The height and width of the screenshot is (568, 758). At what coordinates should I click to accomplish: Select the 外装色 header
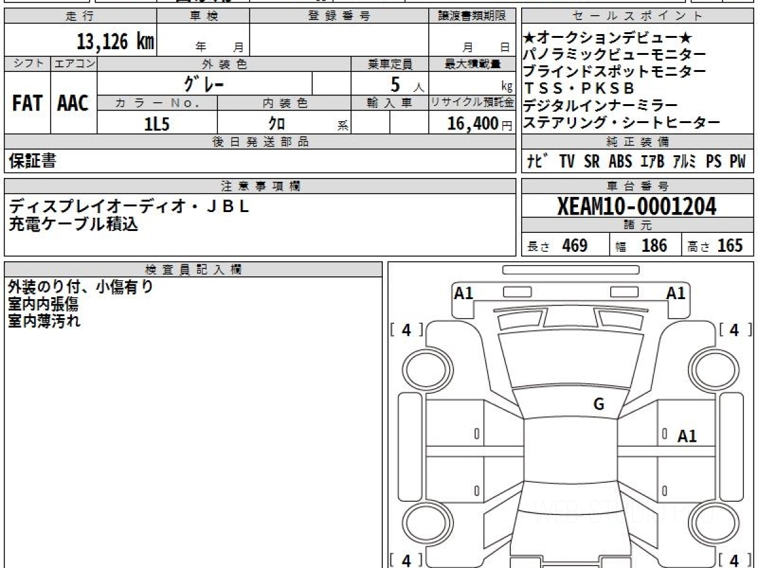pos(224,64)
